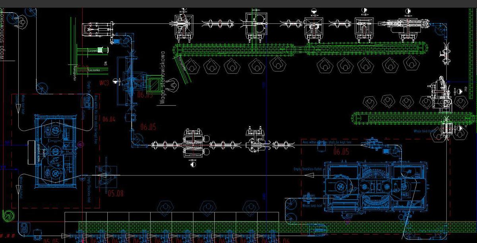This screenshot has height=243, width=477.
Task: Select the small solid blue square
Action: [116, 41]
